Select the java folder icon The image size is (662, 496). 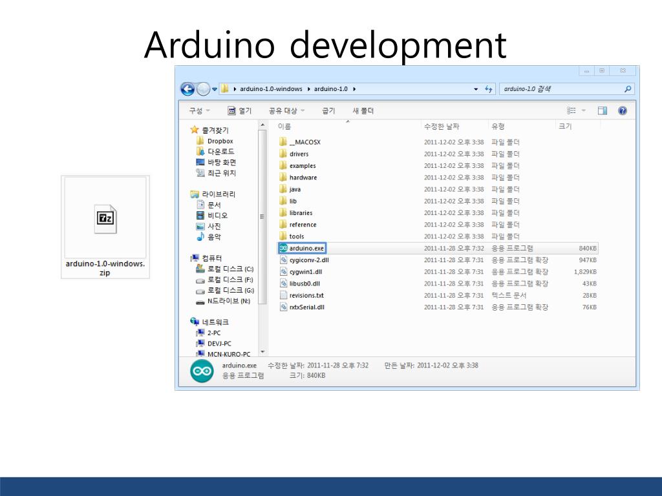283,189
